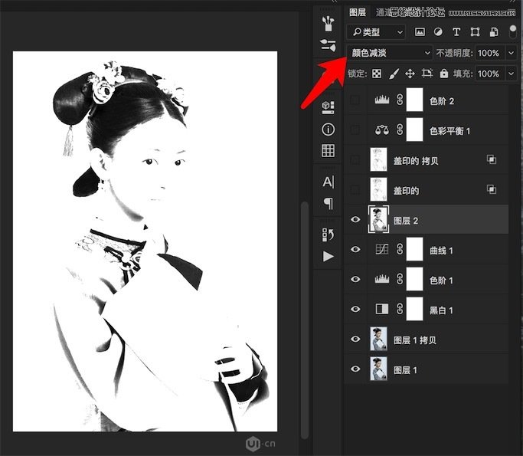Image resolution: width=523 pixels, height=456 pixels.
Task: Open the Paragraph panel icon
Action: tap(329, 203)
